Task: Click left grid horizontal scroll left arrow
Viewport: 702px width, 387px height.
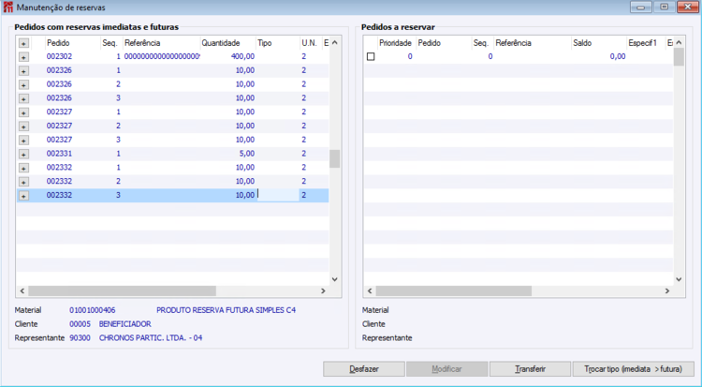Action: [x=22, y=291]
